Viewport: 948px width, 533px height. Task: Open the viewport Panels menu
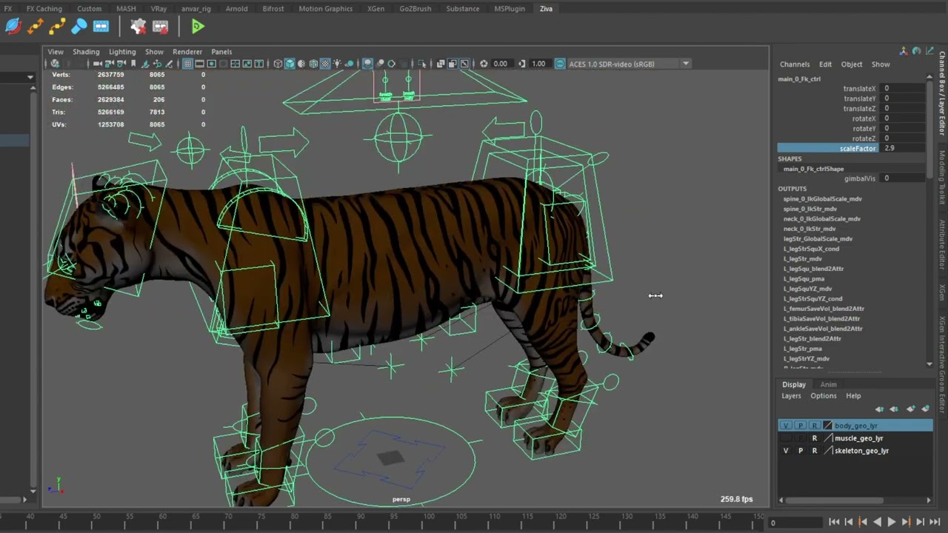point(221,52)
